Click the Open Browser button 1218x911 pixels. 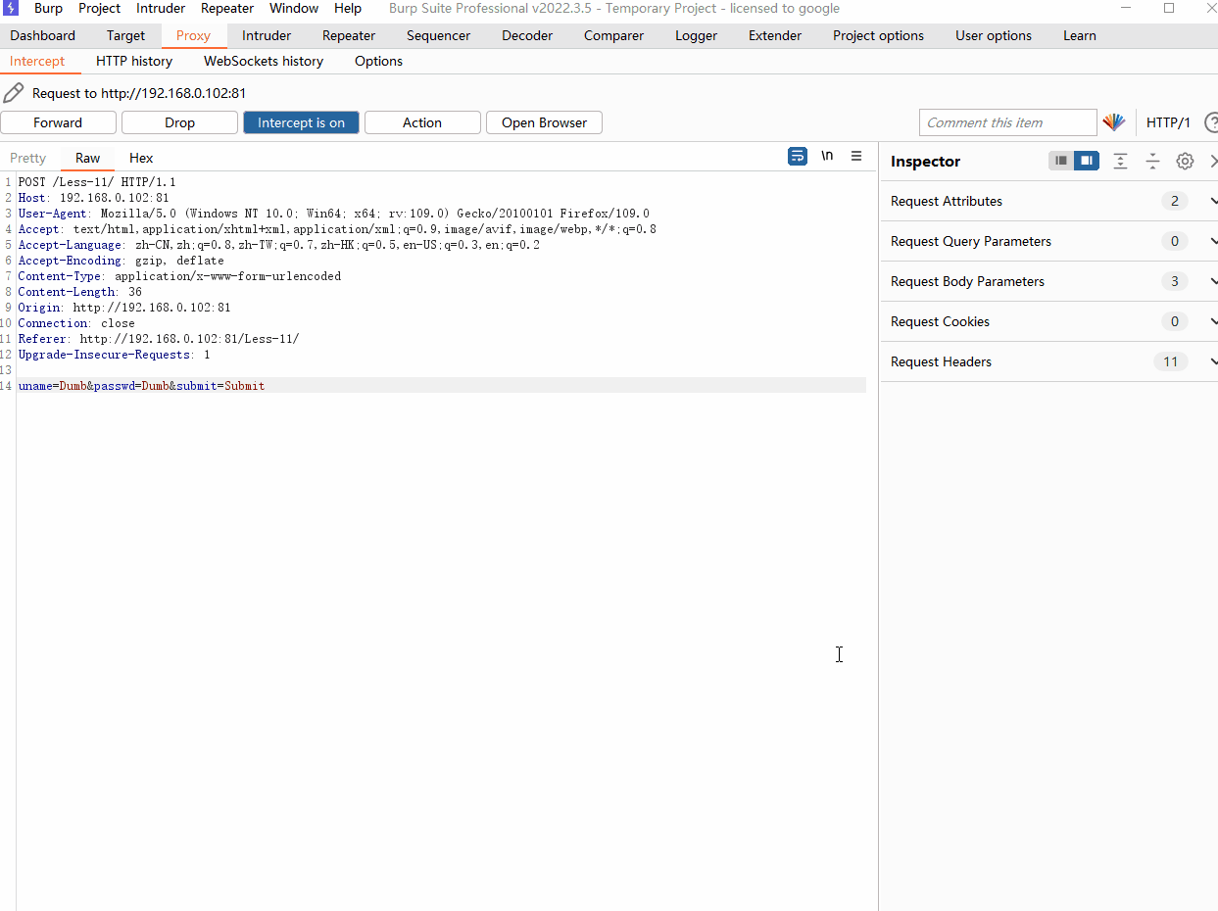click(544, 122)
